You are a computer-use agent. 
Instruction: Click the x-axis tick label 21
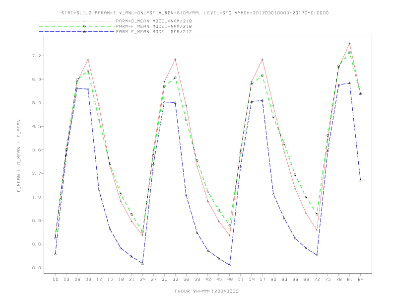click(131, 279)
